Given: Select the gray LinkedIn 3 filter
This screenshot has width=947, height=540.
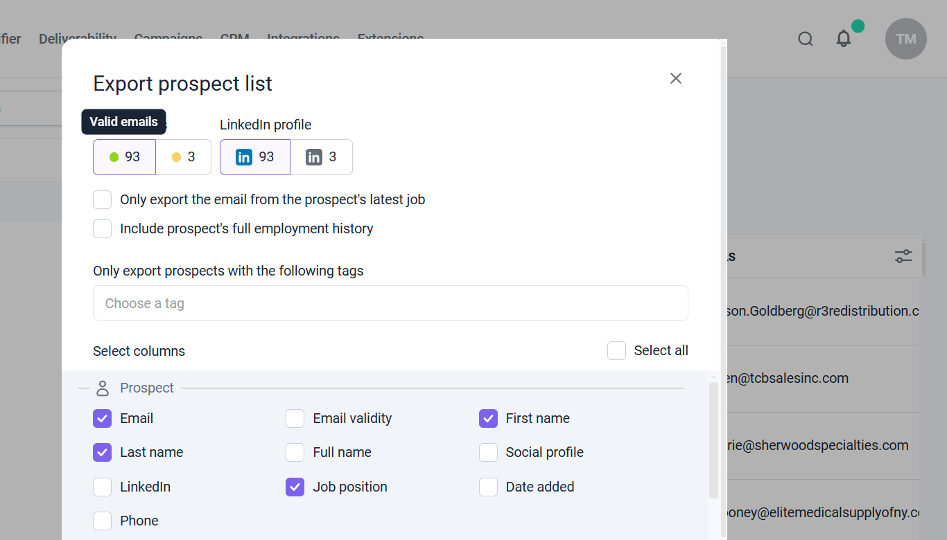Looking at the screenshot, I should click(321, 157).
